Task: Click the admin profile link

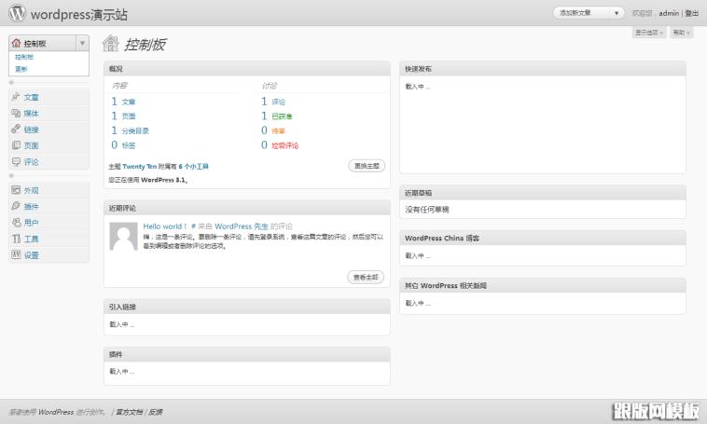Action: pyautogui.click(x=669, y=14)
